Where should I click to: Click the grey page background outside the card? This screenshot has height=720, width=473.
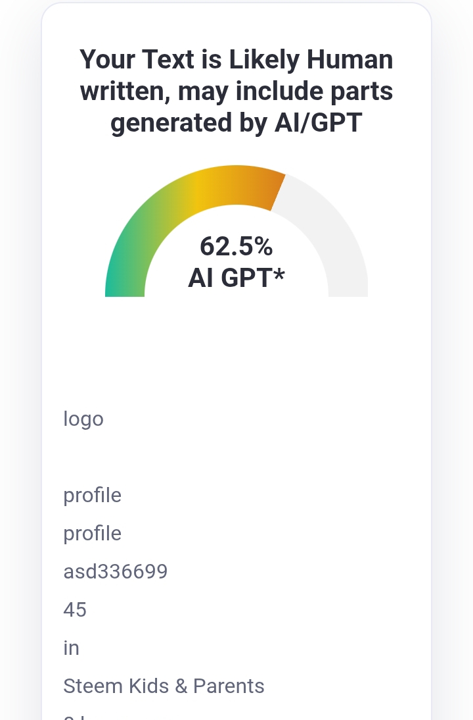coord(18,367)
